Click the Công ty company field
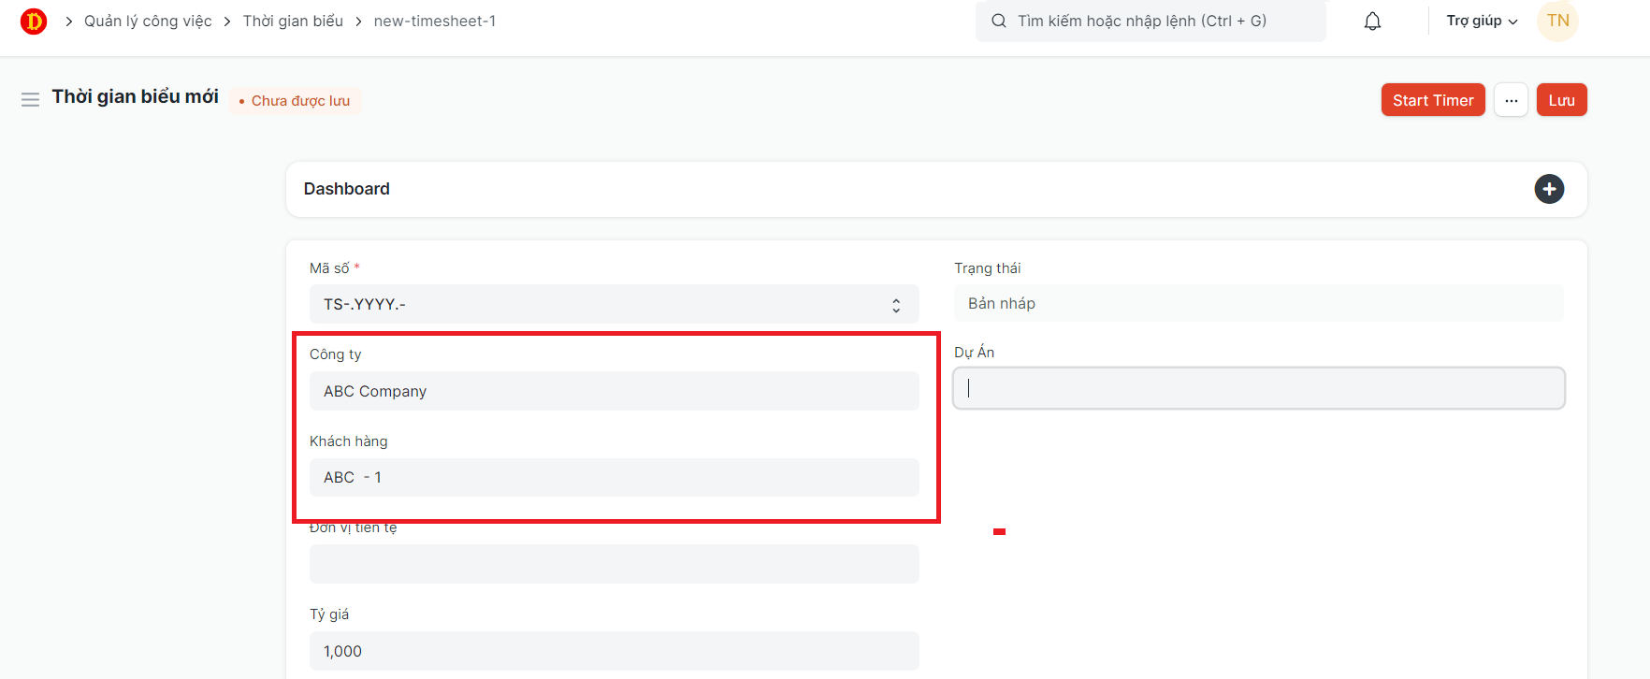The image size is (1650, 679). tap(614, 391)
